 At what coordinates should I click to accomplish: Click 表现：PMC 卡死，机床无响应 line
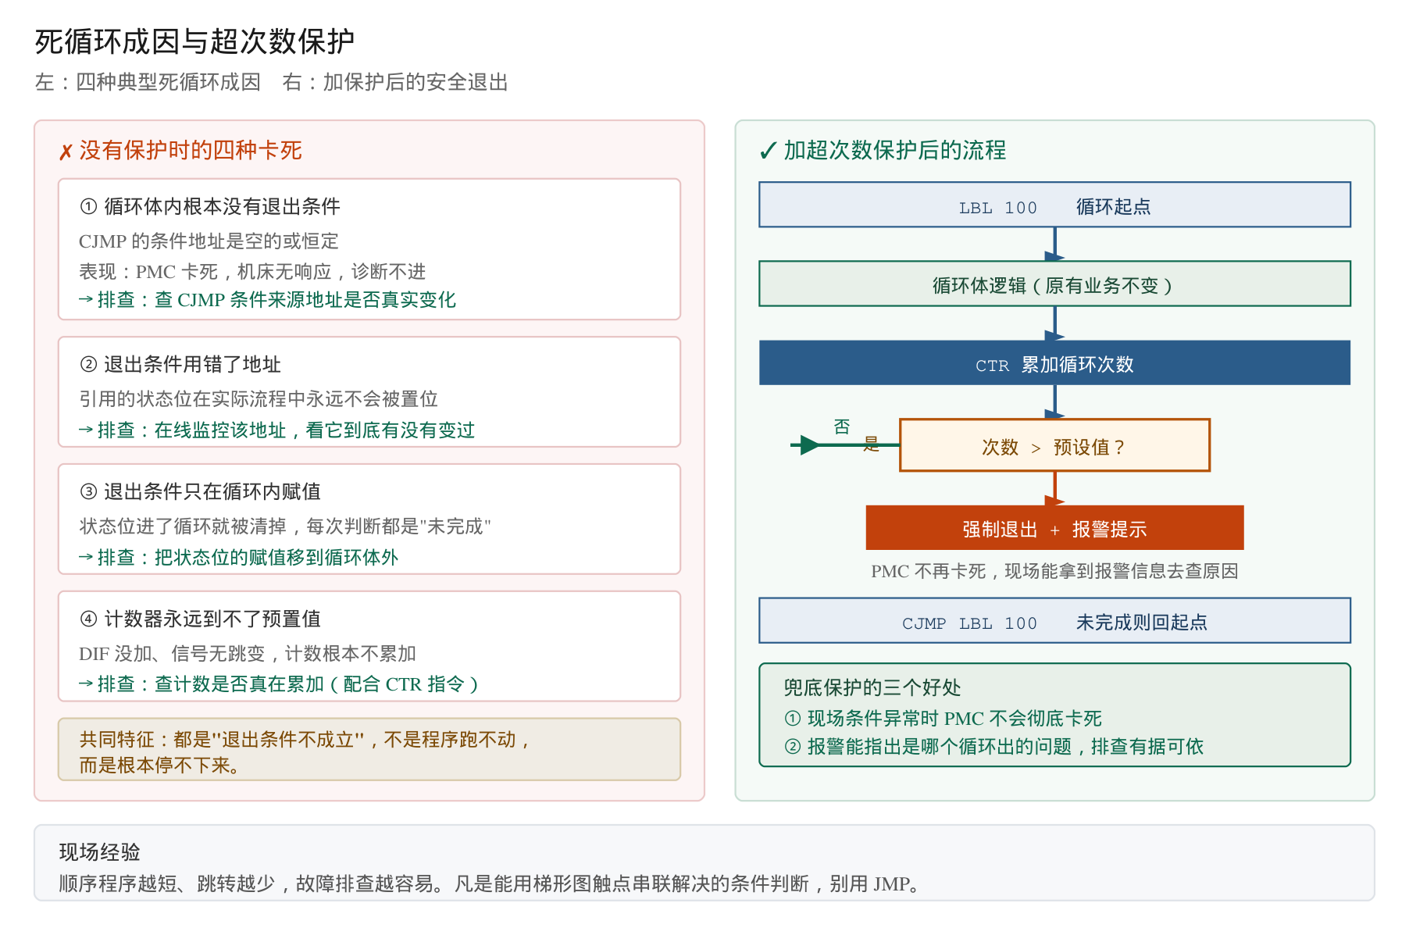(252, 271)
